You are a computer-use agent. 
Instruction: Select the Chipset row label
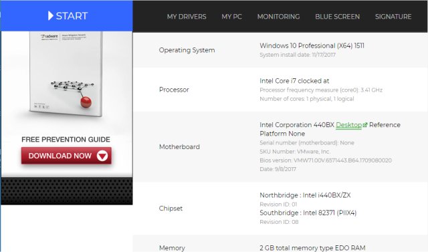click(x=171, y=209)
